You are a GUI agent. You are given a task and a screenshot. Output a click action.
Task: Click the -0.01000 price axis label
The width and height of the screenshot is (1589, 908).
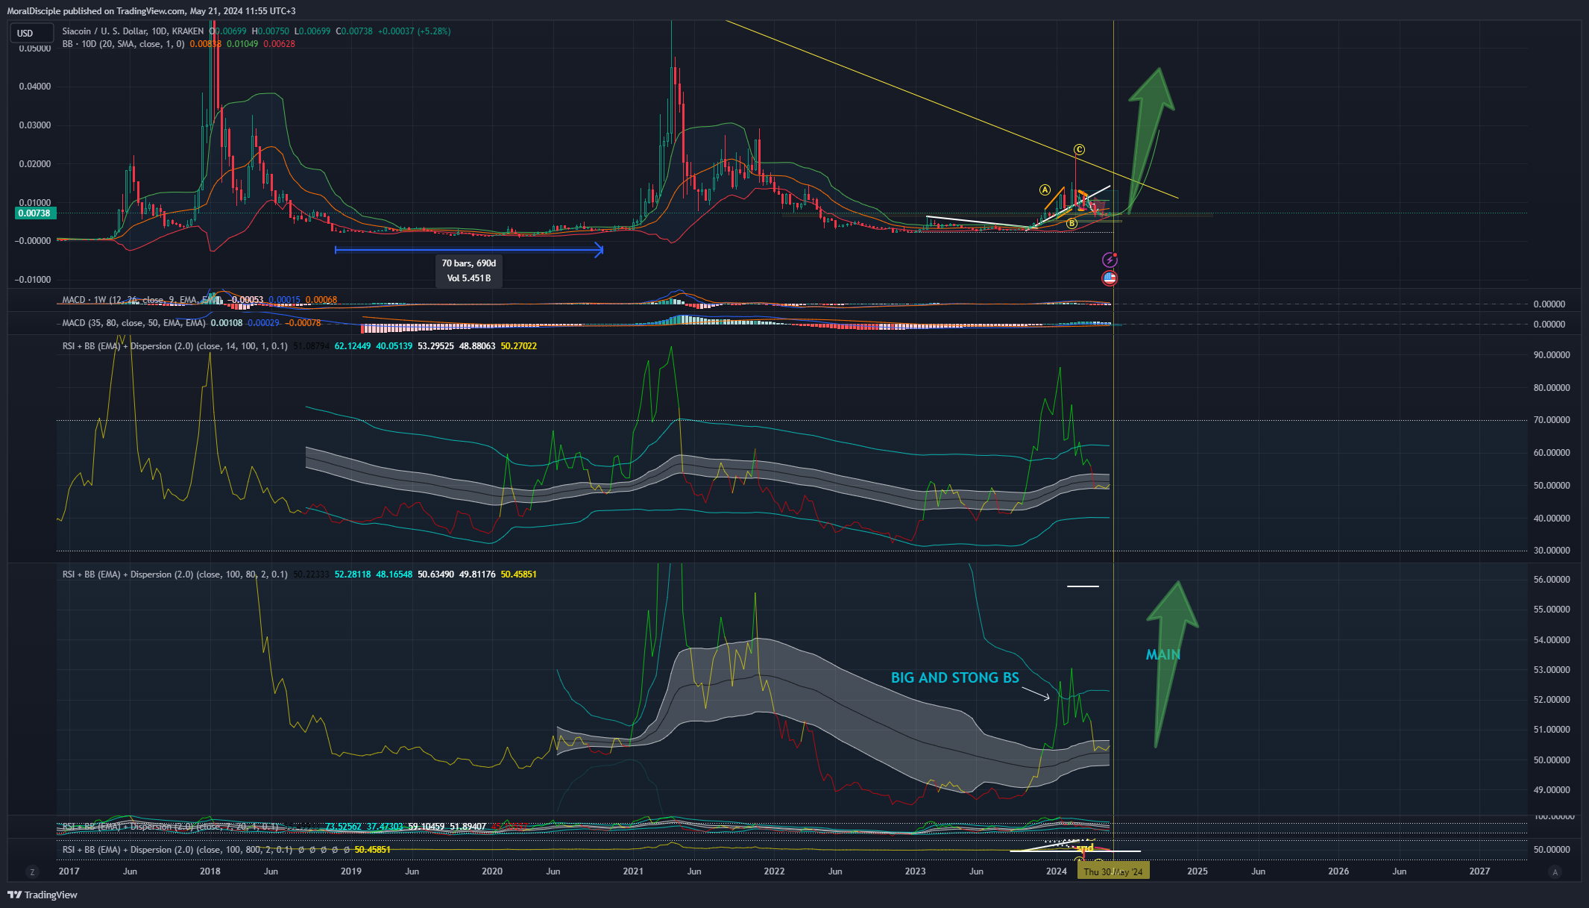click(34, 280)
